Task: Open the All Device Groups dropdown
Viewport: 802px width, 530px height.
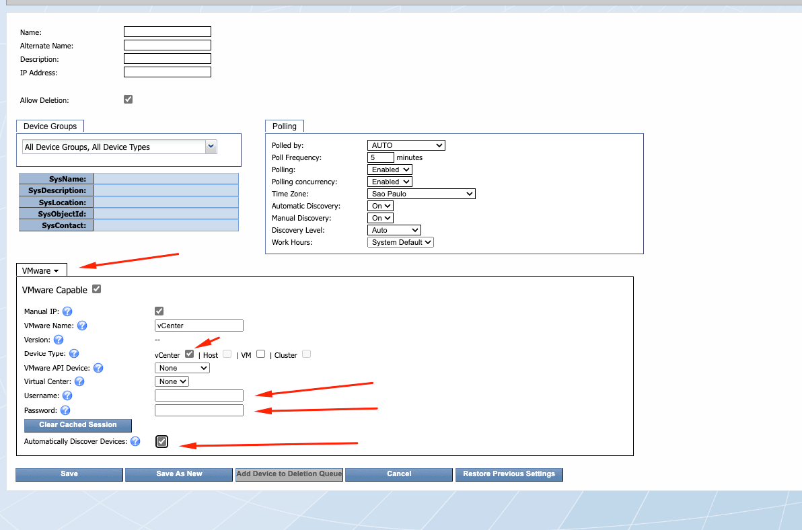Action: tap(120, 147)
